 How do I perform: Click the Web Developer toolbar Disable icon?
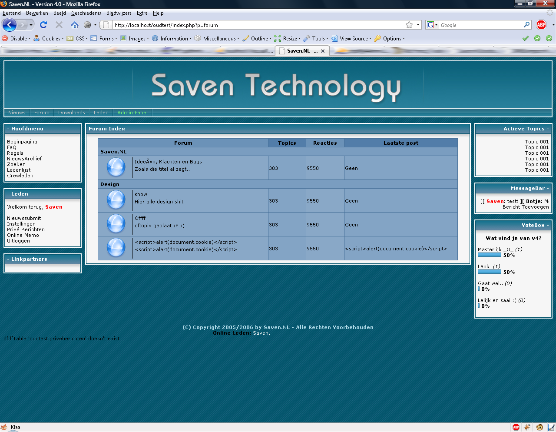pos(5,38)
